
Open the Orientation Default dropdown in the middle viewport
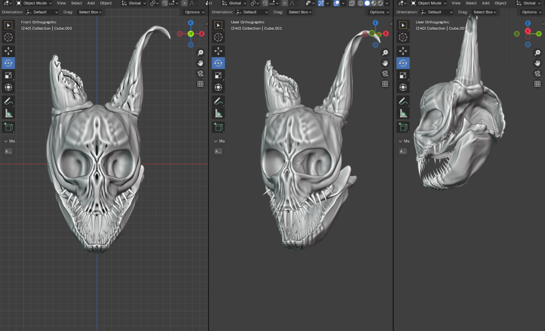(x=252, y=12)
